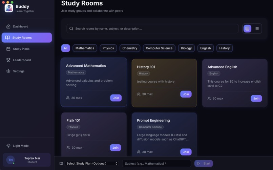The height and width of the screenshot is (170, 273).
Task: Filter rooms by Chemistry
Action: 130,48
